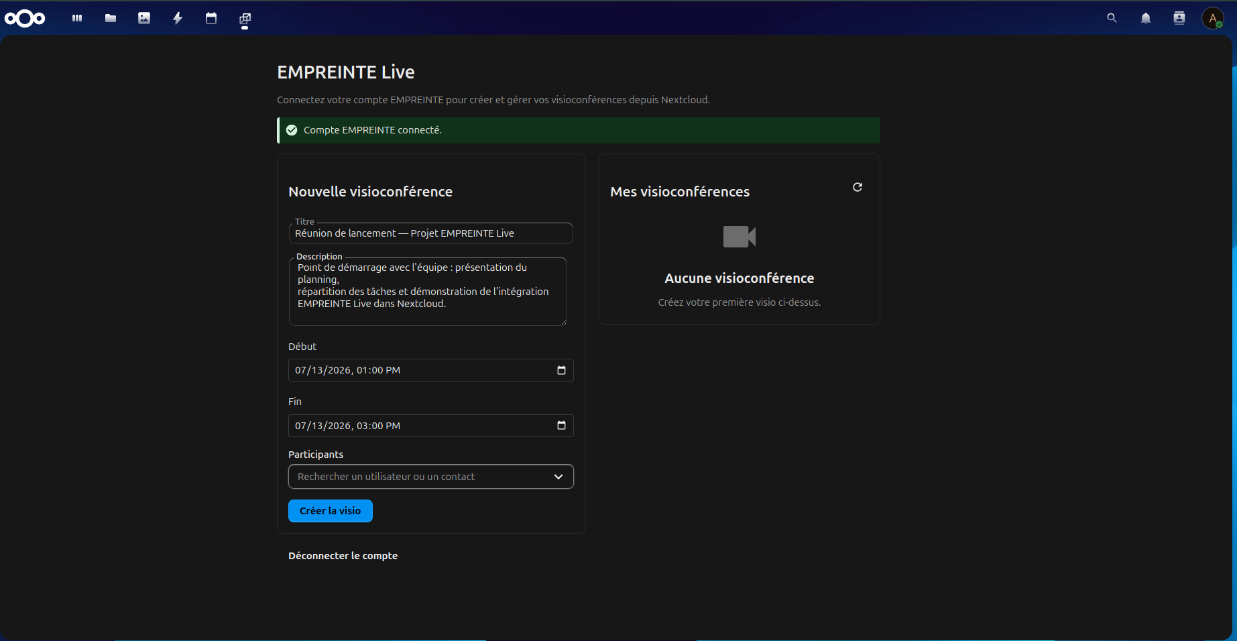Open the Nextcloud logo home
Viewport: 1237px width, 641px height.
(25, 18)
